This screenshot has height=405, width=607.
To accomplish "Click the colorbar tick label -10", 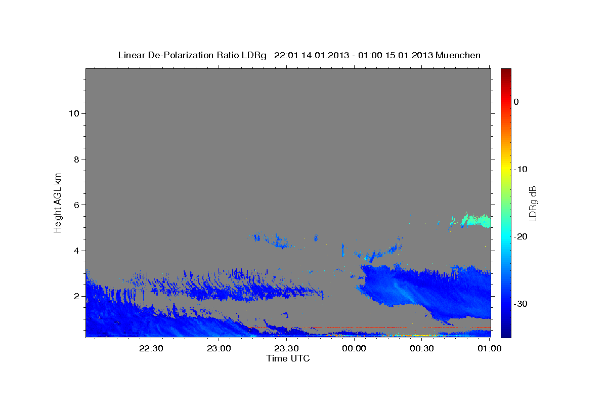I will [521, 169].
